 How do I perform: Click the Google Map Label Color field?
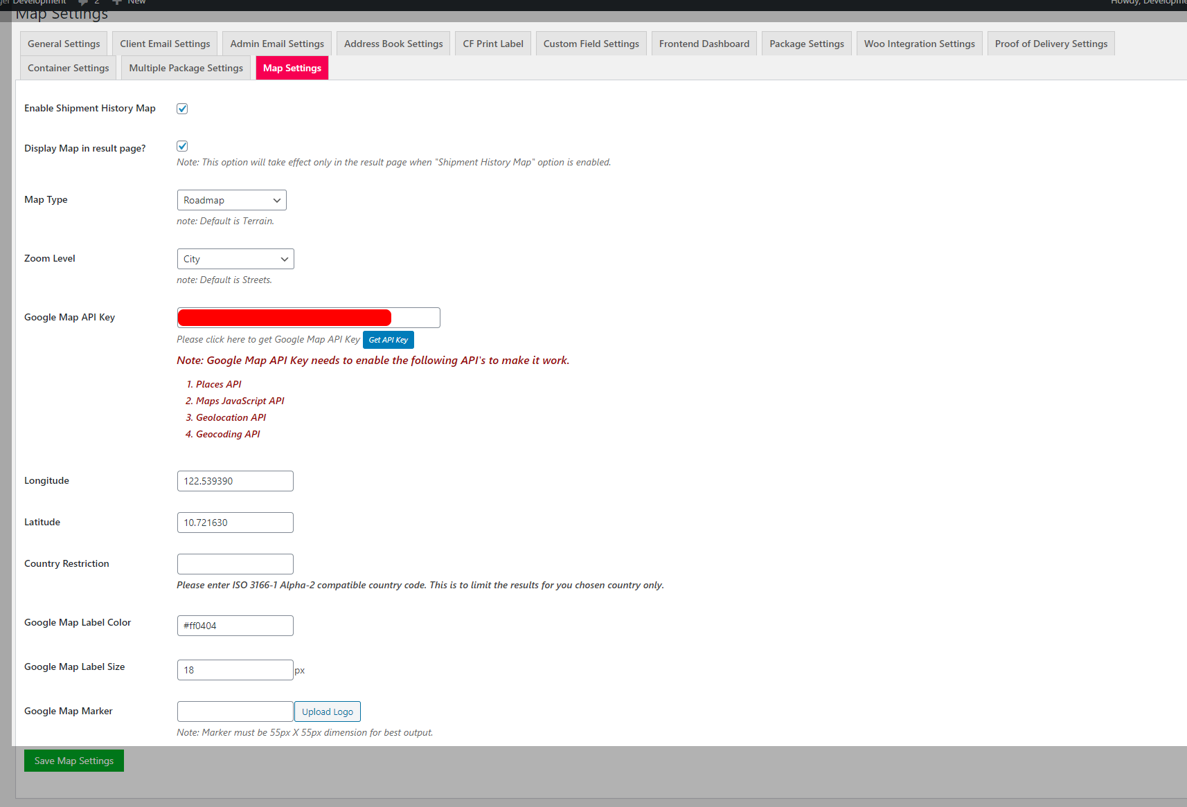[x=235, y=626]
